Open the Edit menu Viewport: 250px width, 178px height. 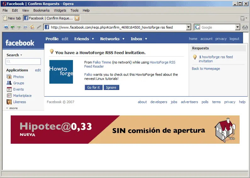15,10
